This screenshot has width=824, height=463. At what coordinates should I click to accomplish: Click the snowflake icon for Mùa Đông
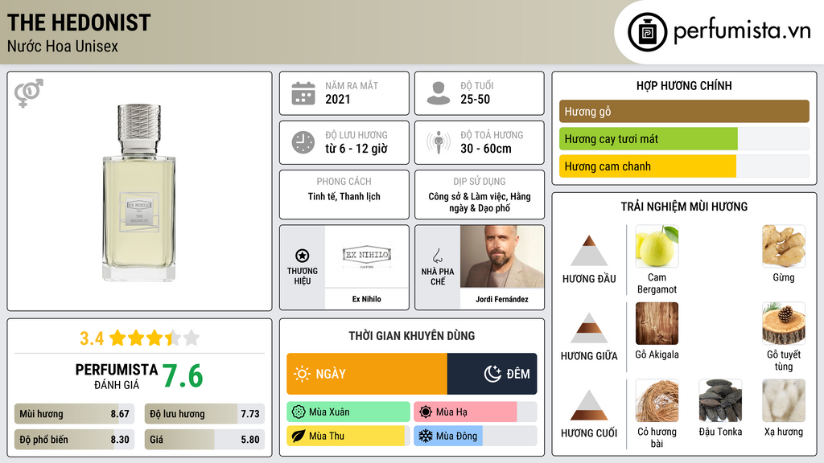pos(426,436)
